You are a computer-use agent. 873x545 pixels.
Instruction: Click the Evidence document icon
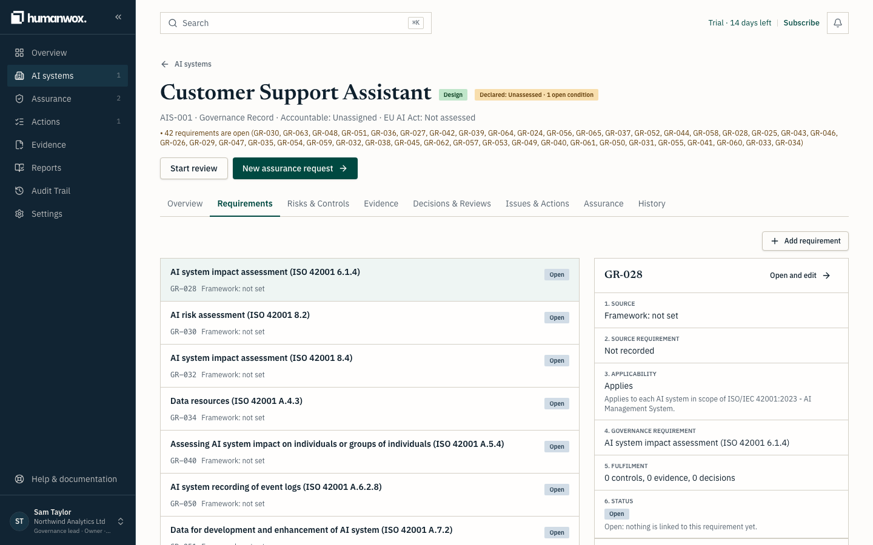[19, 145]
